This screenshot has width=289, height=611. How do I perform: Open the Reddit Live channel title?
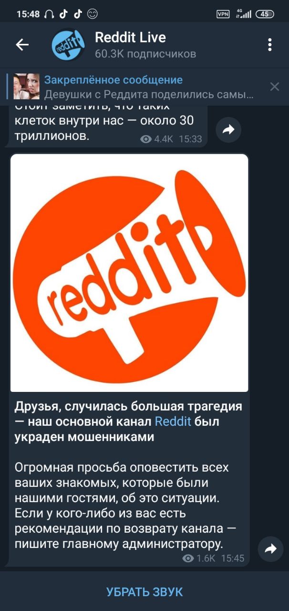pos(130,37)
